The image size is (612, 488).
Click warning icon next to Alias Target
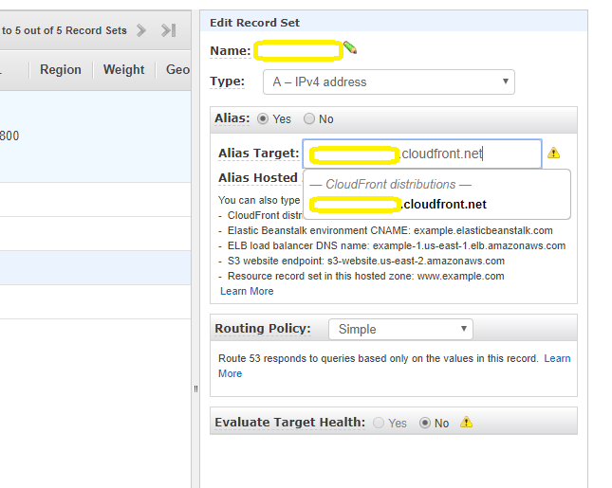point(554,153)
